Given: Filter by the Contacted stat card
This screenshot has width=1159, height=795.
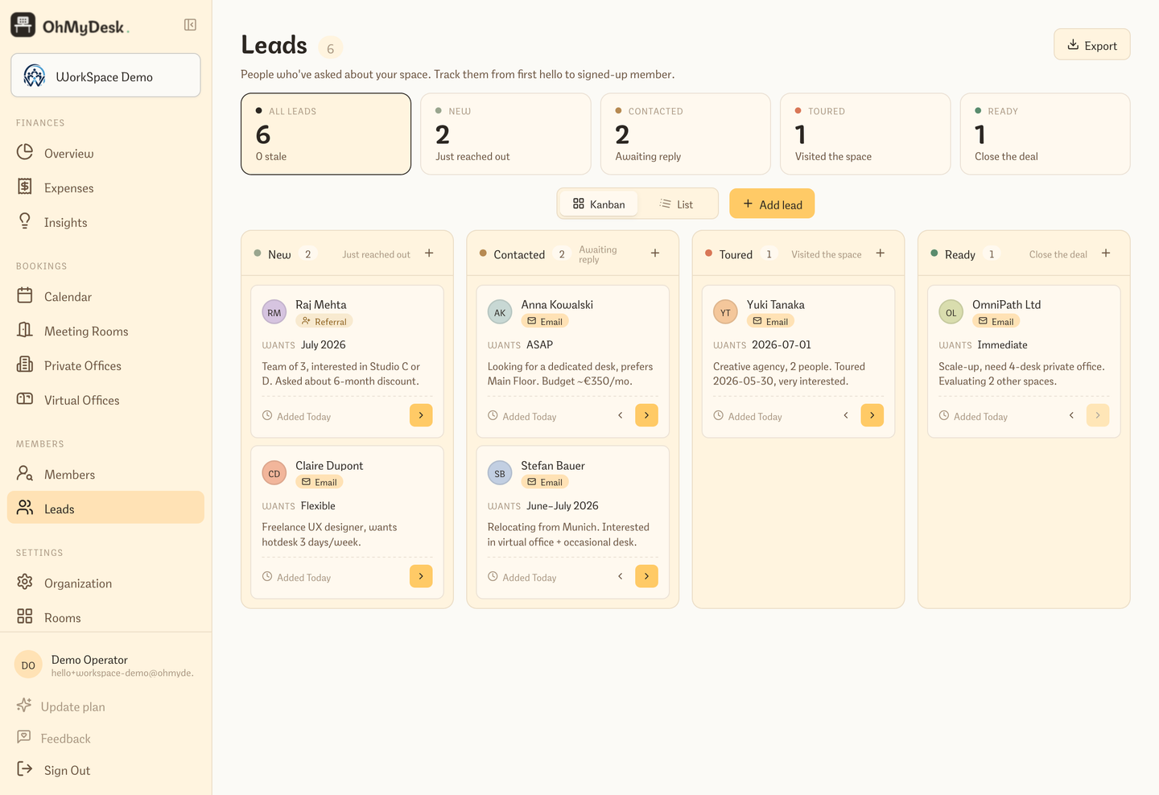Looking at the screenshot, I should click(x=685, y=134).
